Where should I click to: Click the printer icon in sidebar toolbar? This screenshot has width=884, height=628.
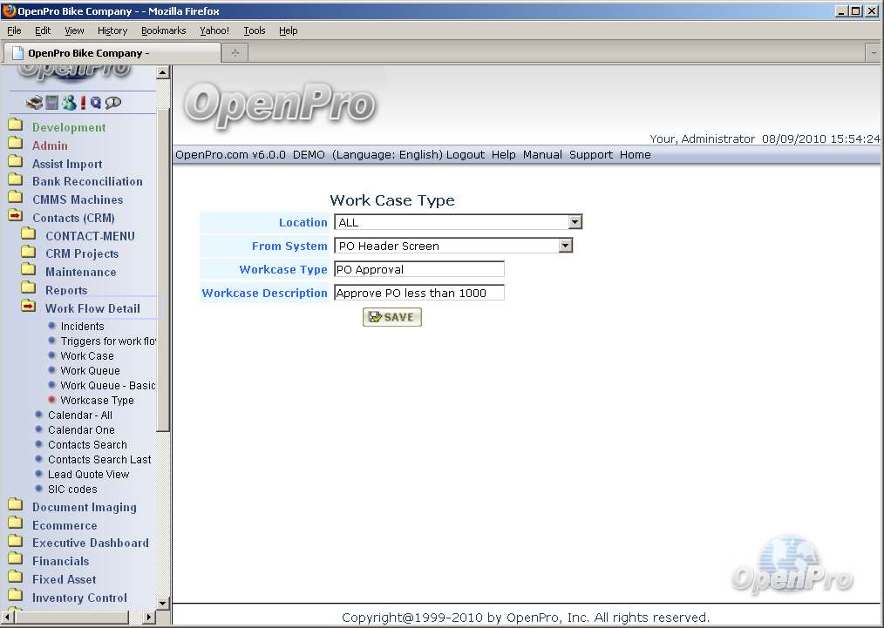(x=34, y=103)
